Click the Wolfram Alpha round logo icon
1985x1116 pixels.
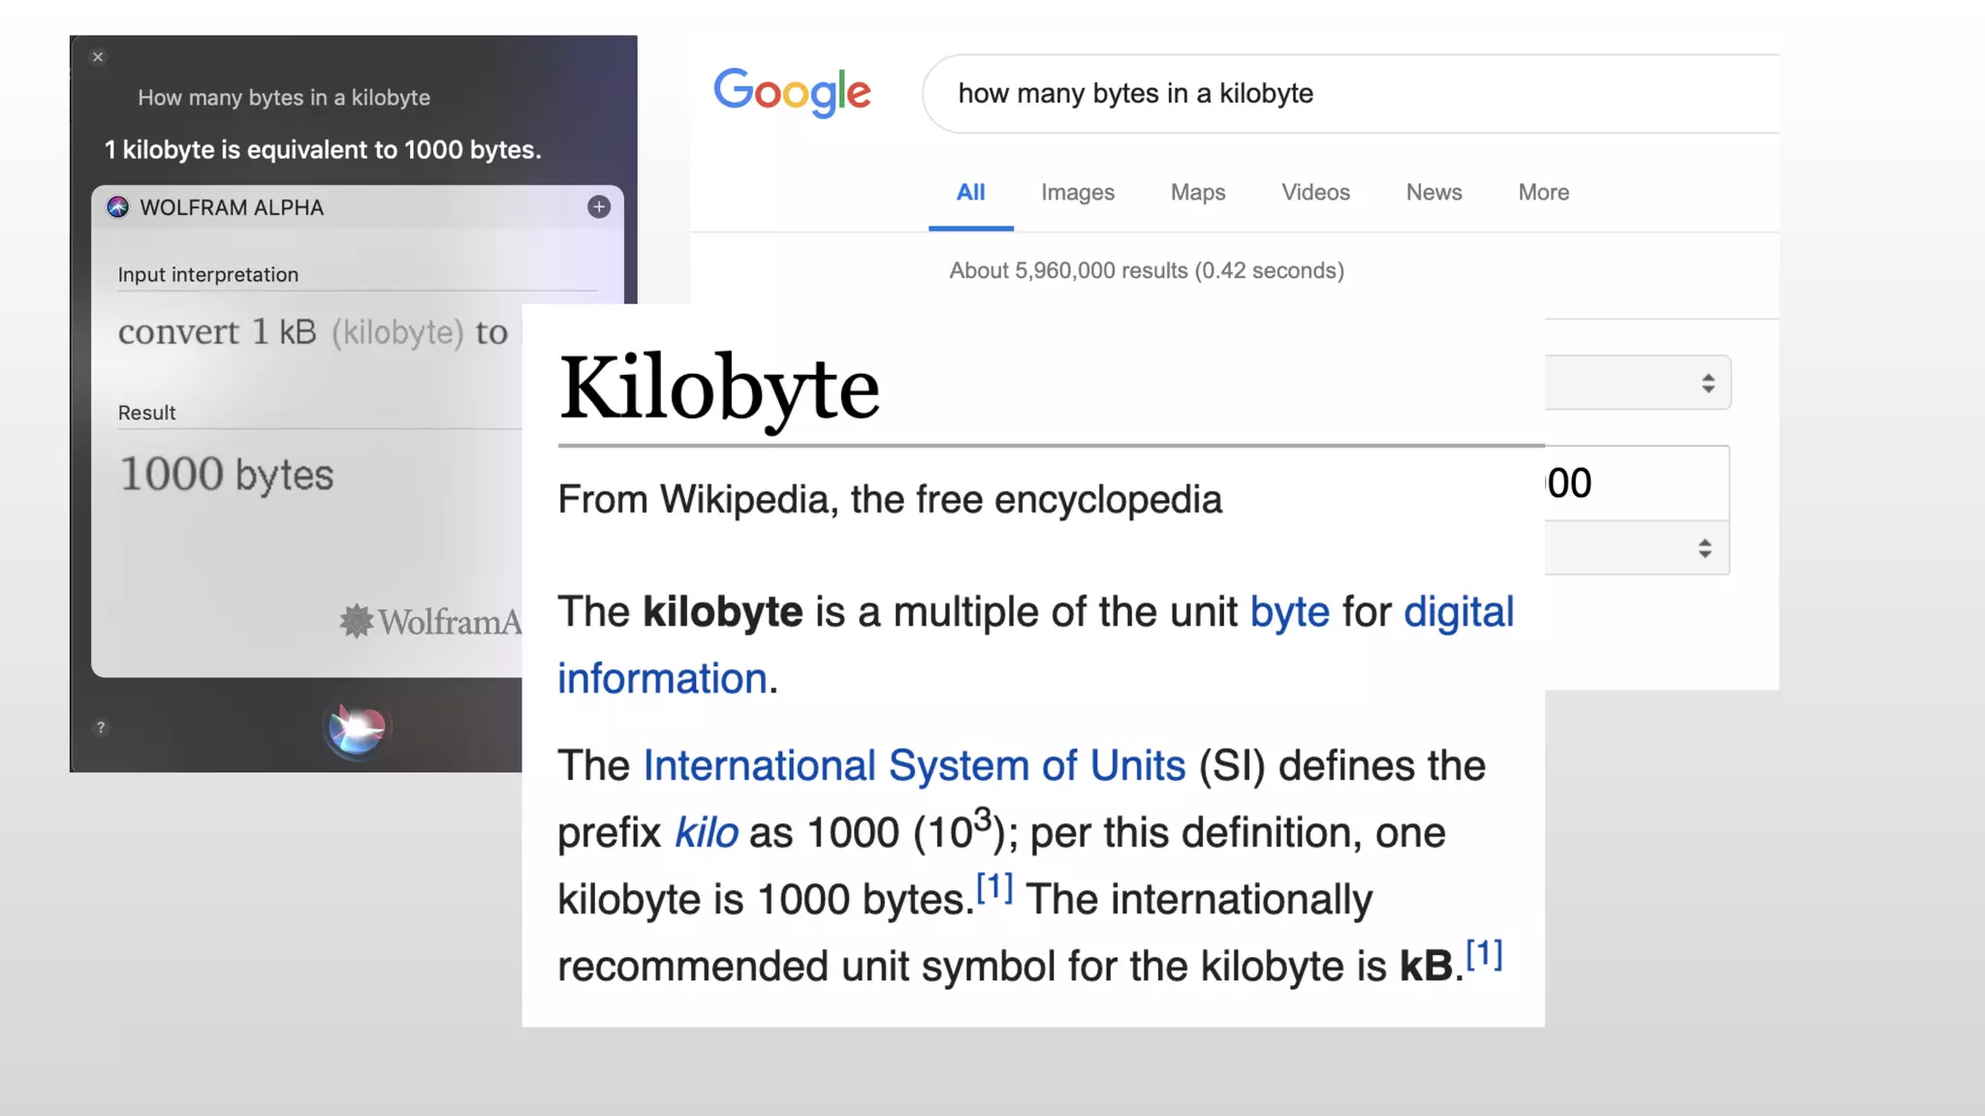click(x=118, y=207)
